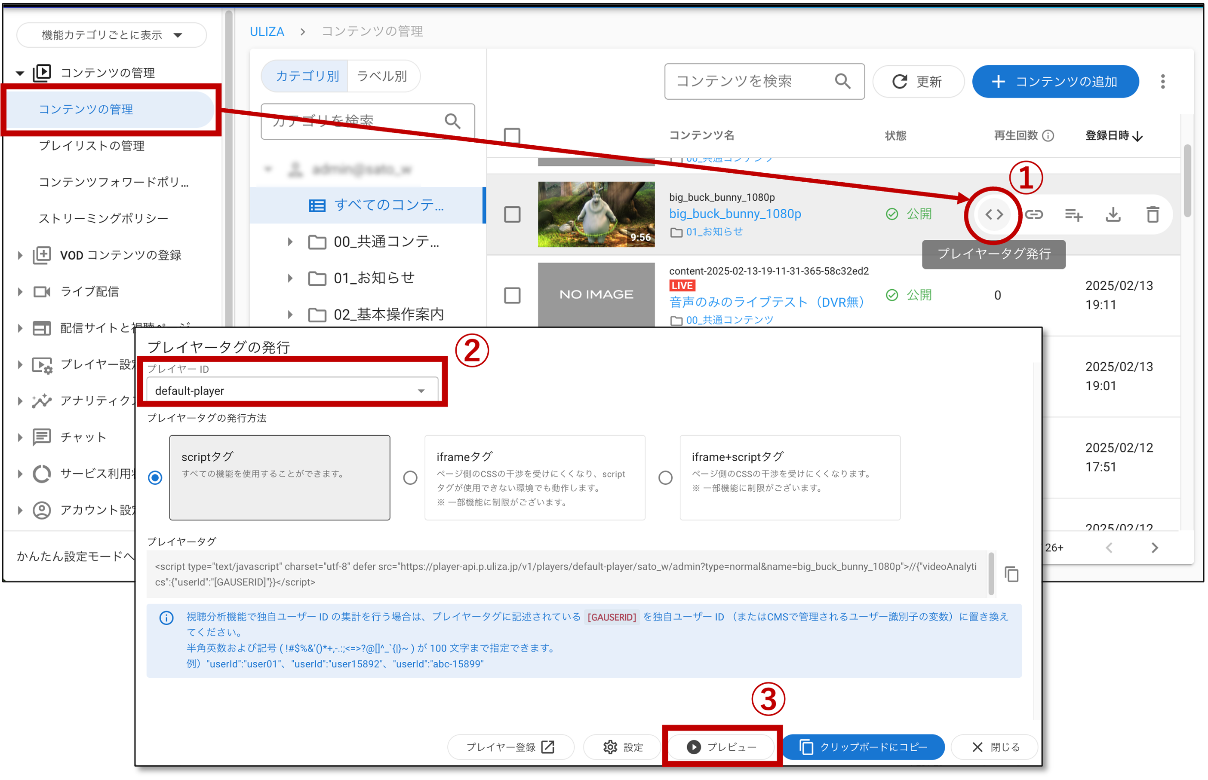1208x780 pixels.
Task: Sort by the registration date arrow
Action: [1137, 136]
